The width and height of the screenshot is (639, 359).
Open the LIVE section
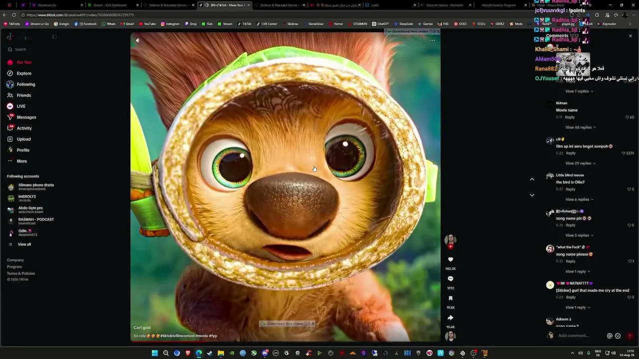click(x=16, y=106)
